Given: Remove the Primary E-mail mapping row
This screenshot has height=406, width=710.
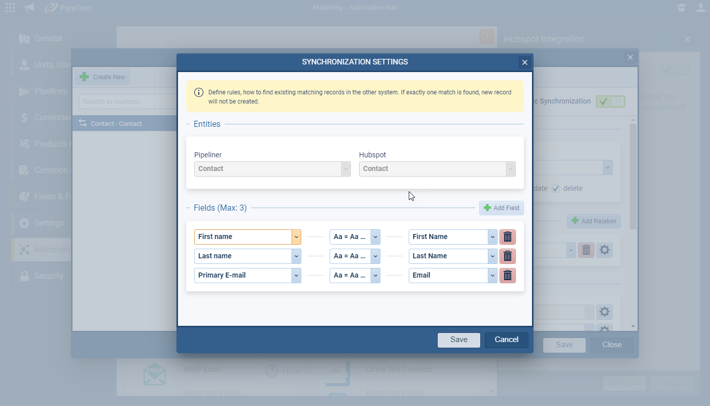Looking at the screenshot, I should (x=507, y=276).
